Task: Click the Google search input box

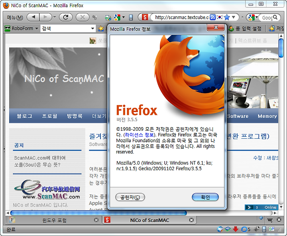Action: point(267,18)
